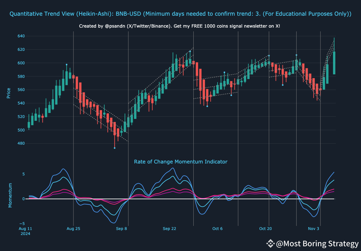Click 'Rate of Change Momentum Indicator' heading
Screen dimensions: 361x251
coord(181,162)
